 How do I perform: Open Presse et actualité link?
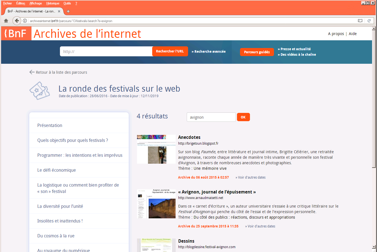294,49
